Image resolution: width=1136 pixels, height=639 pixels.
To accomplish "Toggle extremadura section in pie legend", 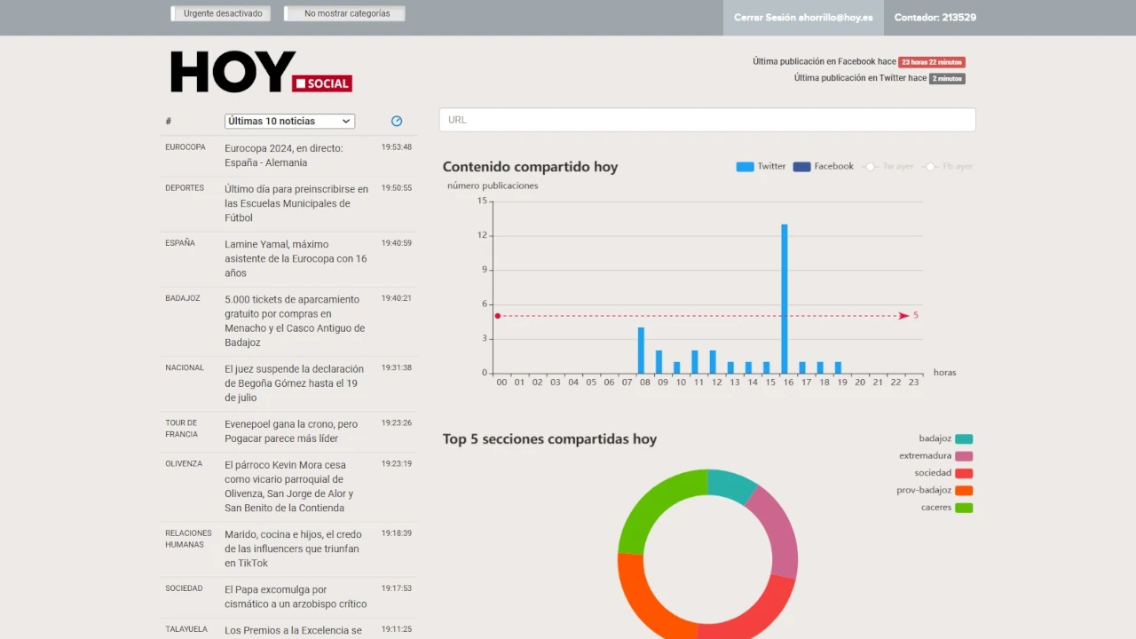I will (x=935, y=456).
